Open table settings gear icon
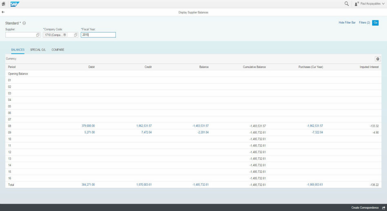The image size is (387, 211). (x=378, y=59)
